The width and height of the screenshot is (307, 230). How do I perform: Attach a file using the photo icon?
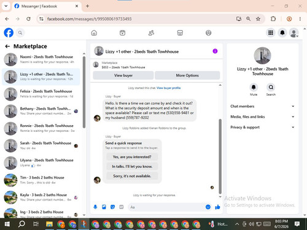104,207
